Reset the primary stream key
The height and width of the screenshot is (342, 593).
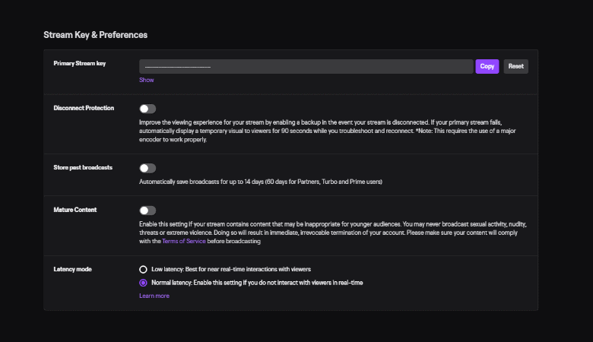coord(516,67)
